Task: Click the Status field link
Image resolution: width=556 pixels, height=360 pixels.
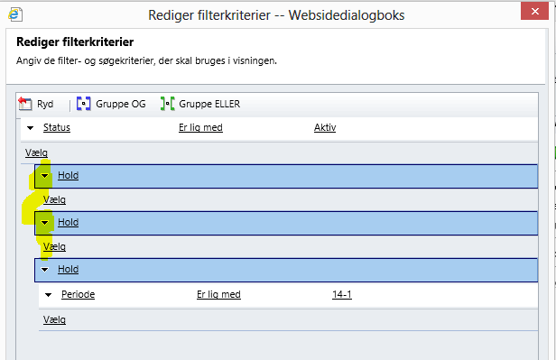Action: click(57, 127)
